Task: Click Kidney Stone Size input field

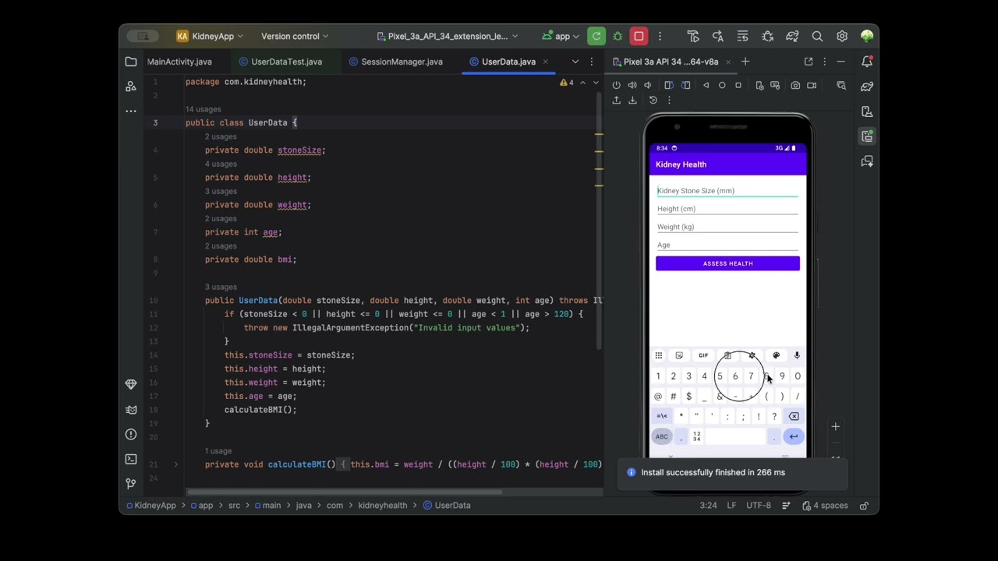Action: coord(727,191)
